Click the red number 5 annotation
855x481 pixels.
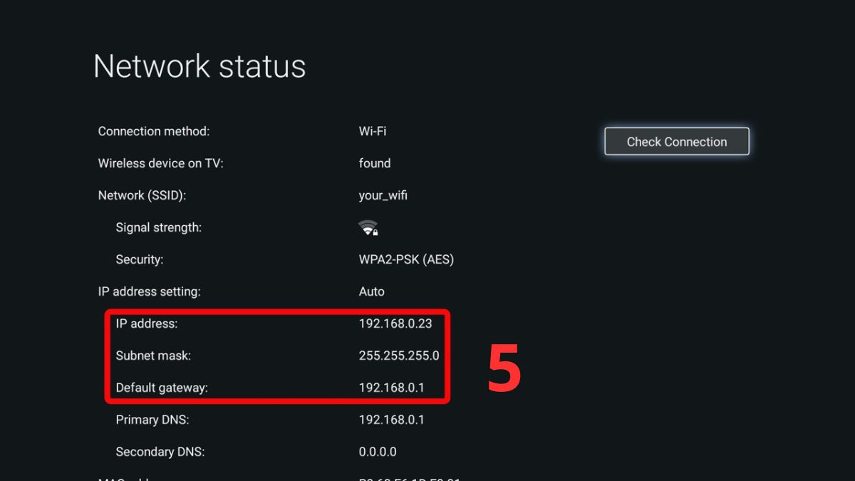pyautogui.click(x=504, y=368)
